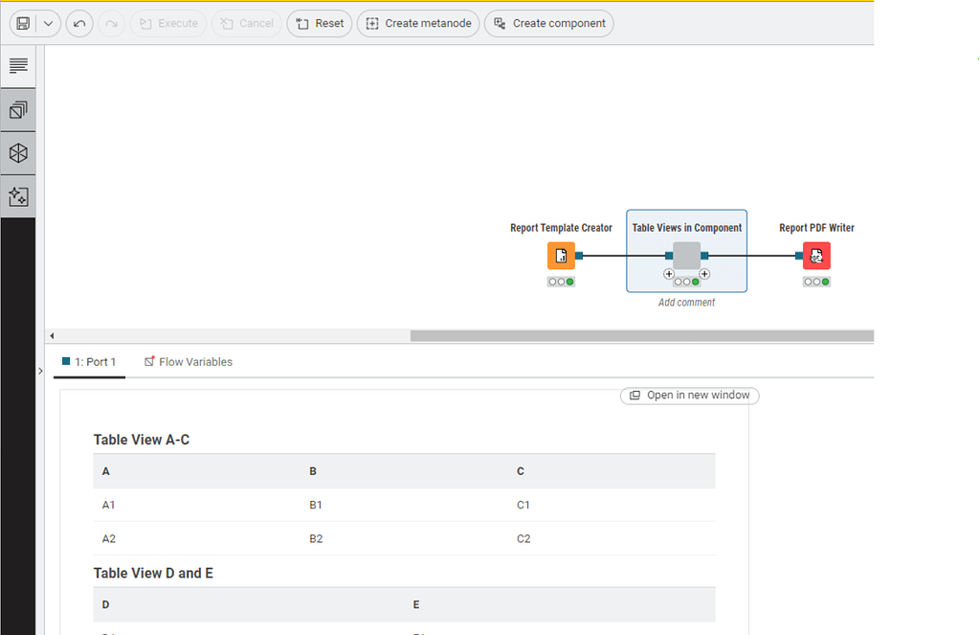Viewport: 980px width, 635px height.
Task: Select the Report Template Creator node
Action: click(561, 256)
